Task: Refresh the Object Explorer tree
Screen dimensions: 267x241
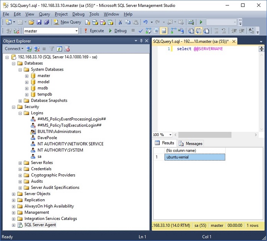Action: [x=59, y=49]
